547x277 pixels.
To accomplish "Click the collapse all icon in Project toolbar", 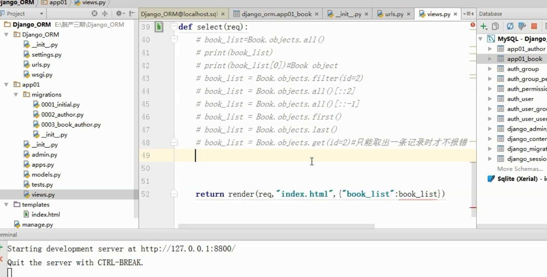I will pos(105,14).
